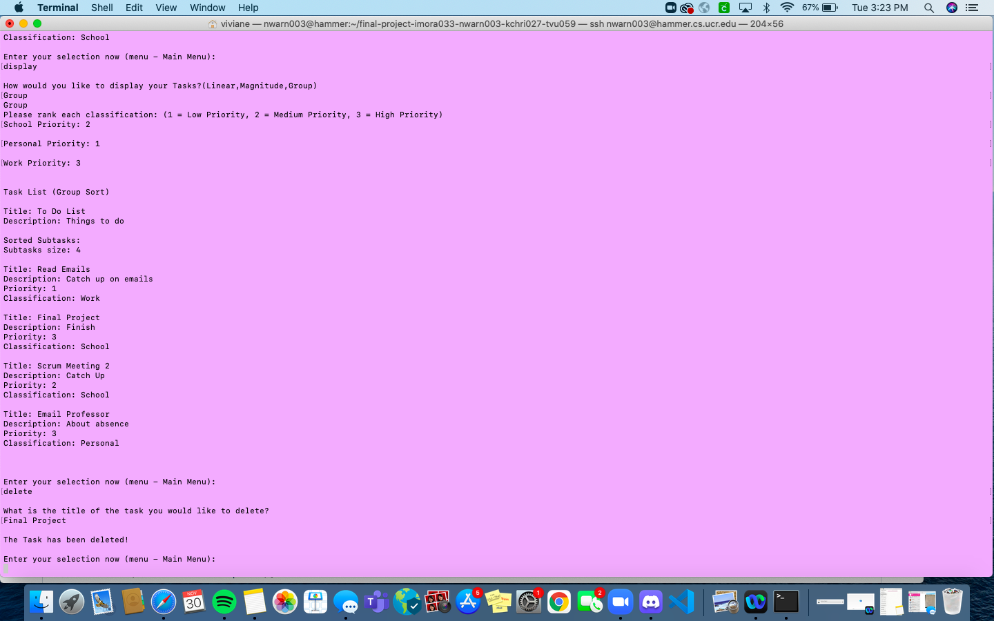Launch the Webex app
The image size is (994, 621).
754,602
